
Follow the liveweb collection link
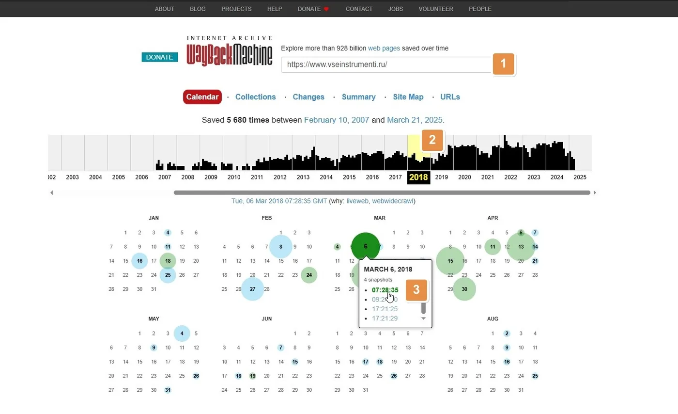tap(358, 201)
